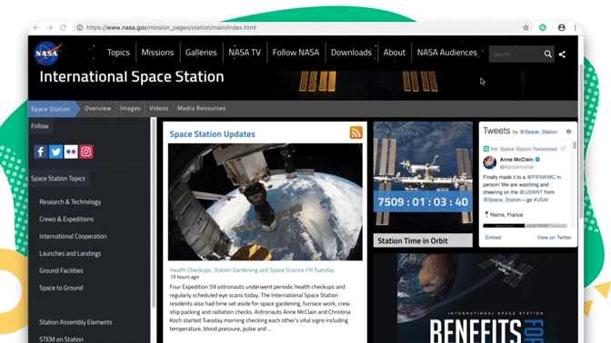
Task: Click the browser back arrow
Action: tap(36, 27)
